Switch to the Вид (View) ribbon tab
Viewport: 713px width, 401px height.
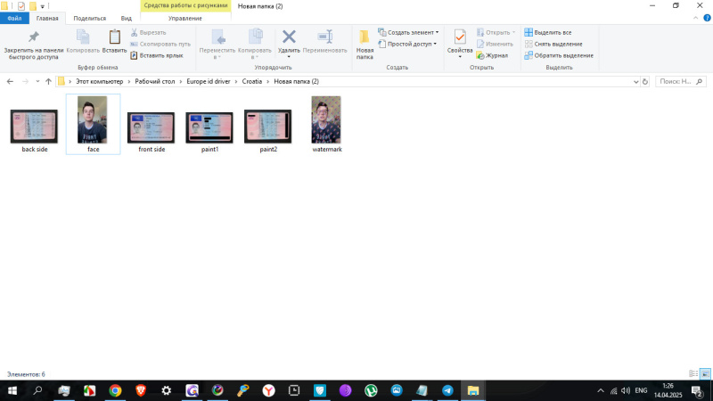127,18
